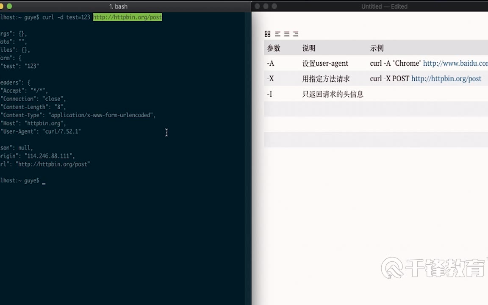
Task: Click the -A parameter cell
Action: coord(271,63)
